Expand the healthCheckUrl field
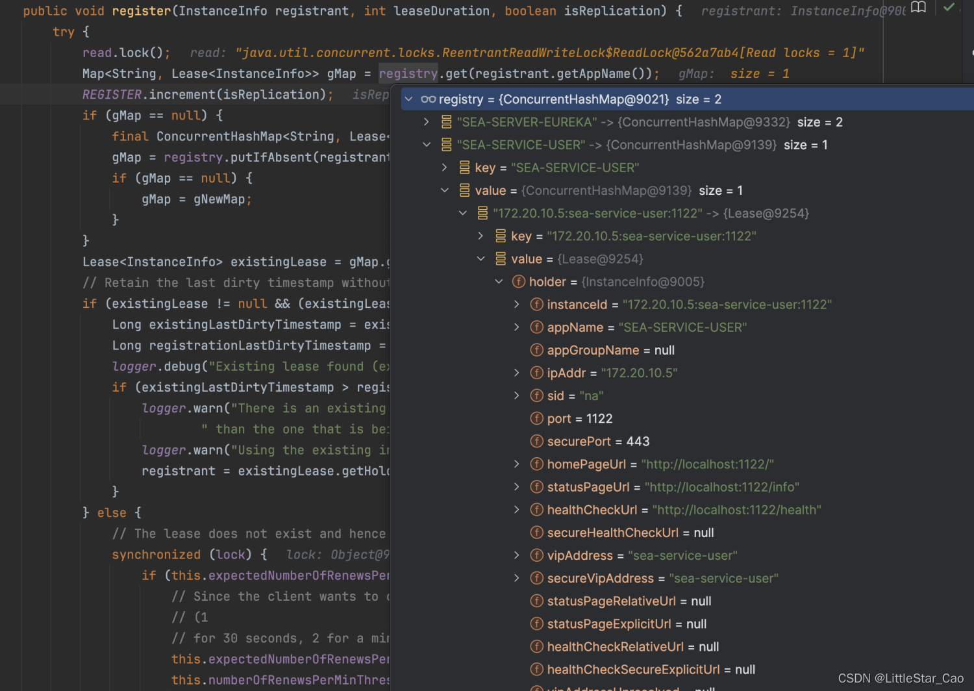 pyautogui.click(x=517, y=510)
